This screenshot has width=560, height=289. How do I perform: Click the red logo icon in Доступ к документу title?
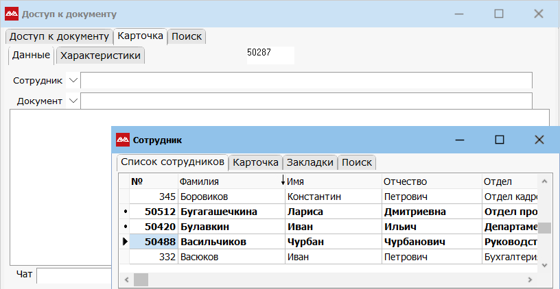coord(12,14)
